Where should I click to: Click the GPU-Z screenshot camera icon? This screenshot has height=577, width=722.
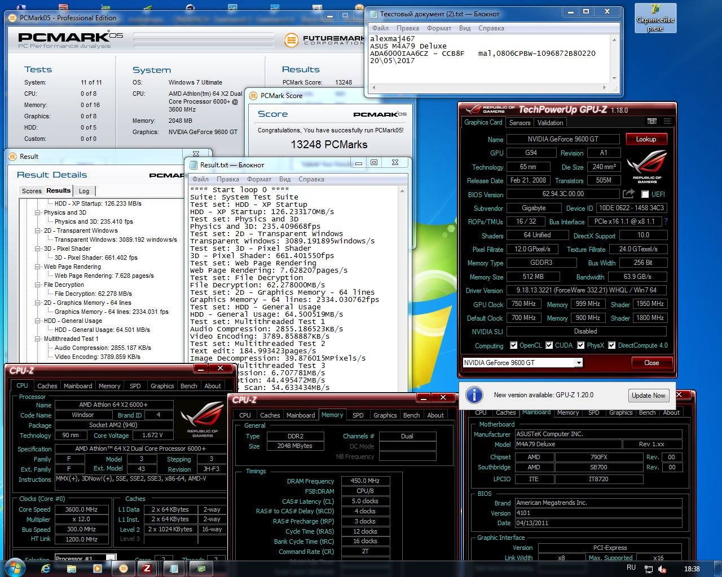coord(652,122)
